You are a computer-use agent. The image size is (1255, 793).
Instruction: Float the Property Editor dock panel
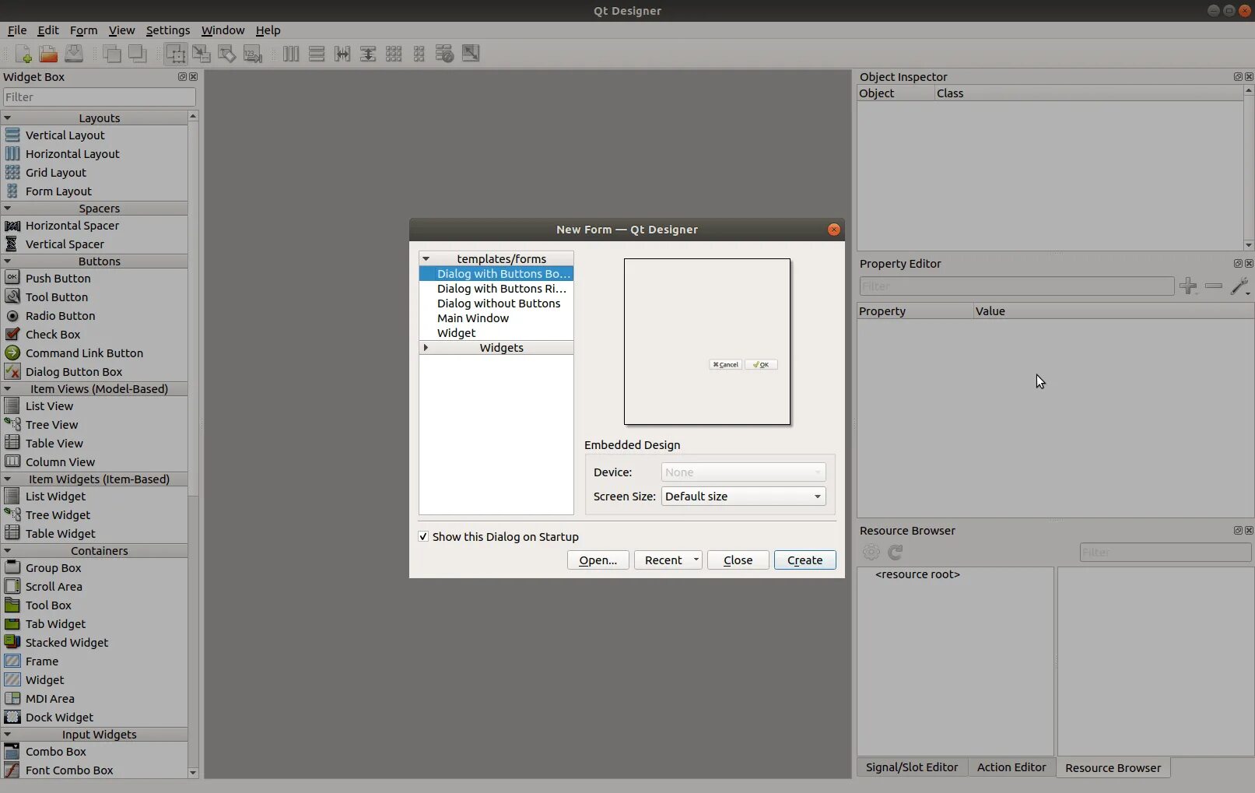coord(1238,263)
